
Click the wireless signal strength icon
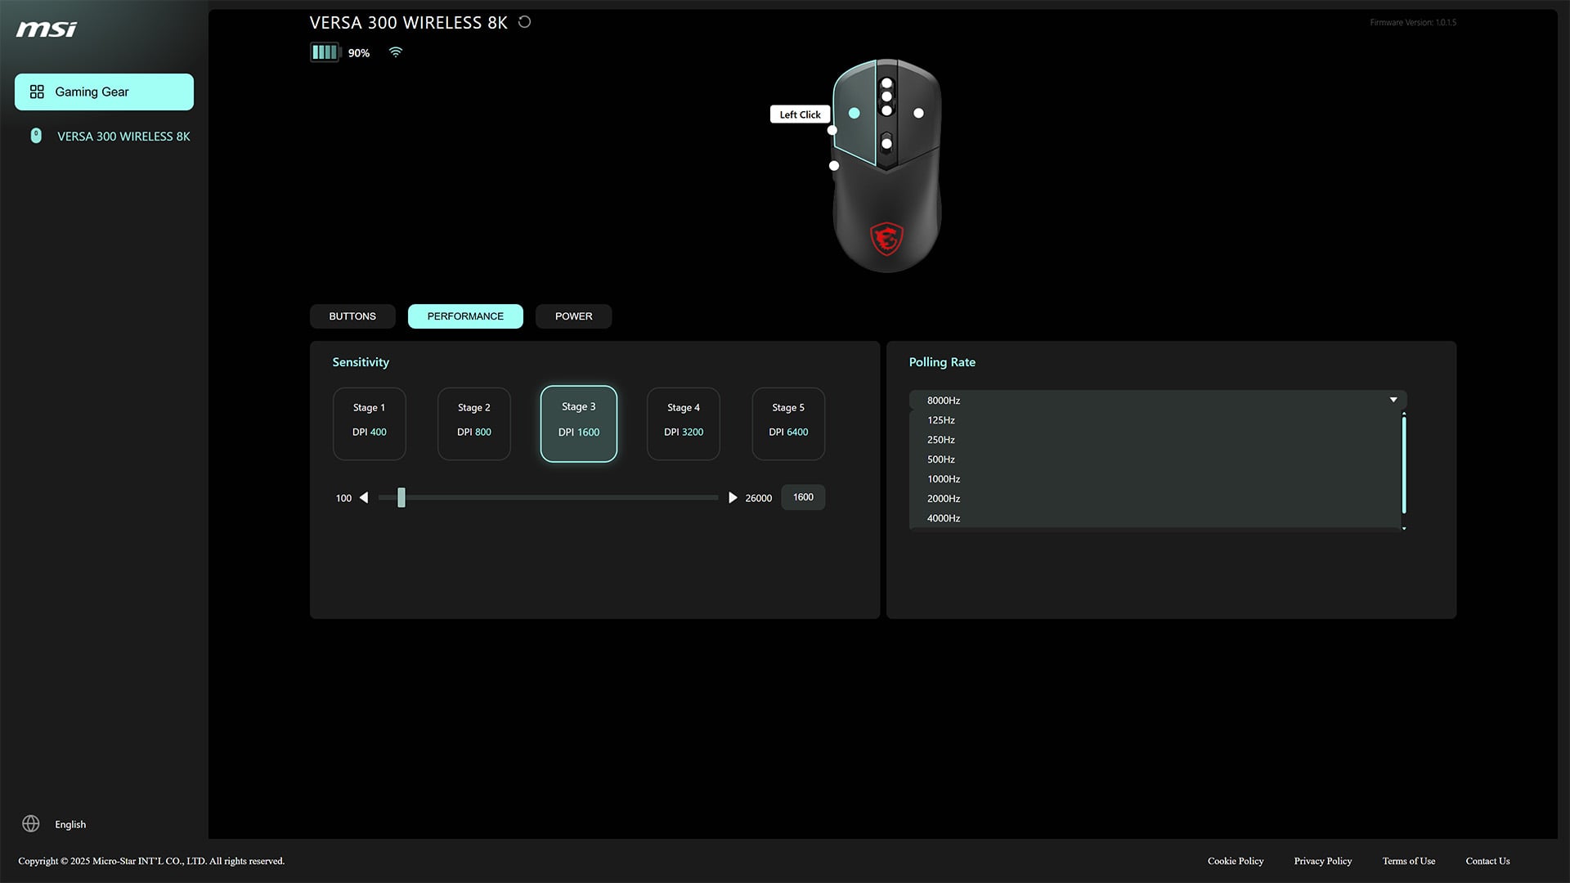[396, 52]
